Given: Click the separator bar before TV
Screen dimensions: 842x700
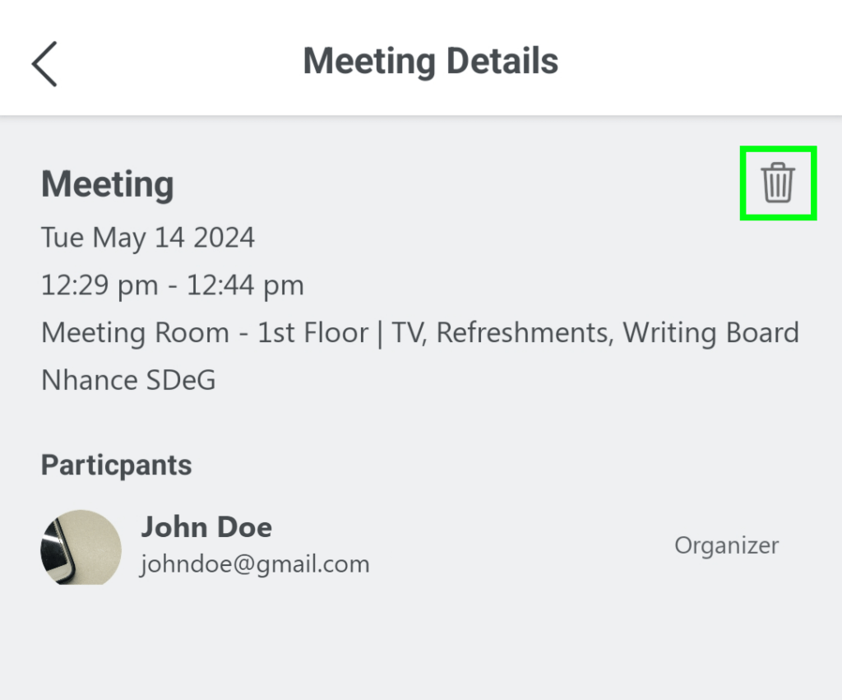Looking at the screenshot, I should [x=380, y=333].
